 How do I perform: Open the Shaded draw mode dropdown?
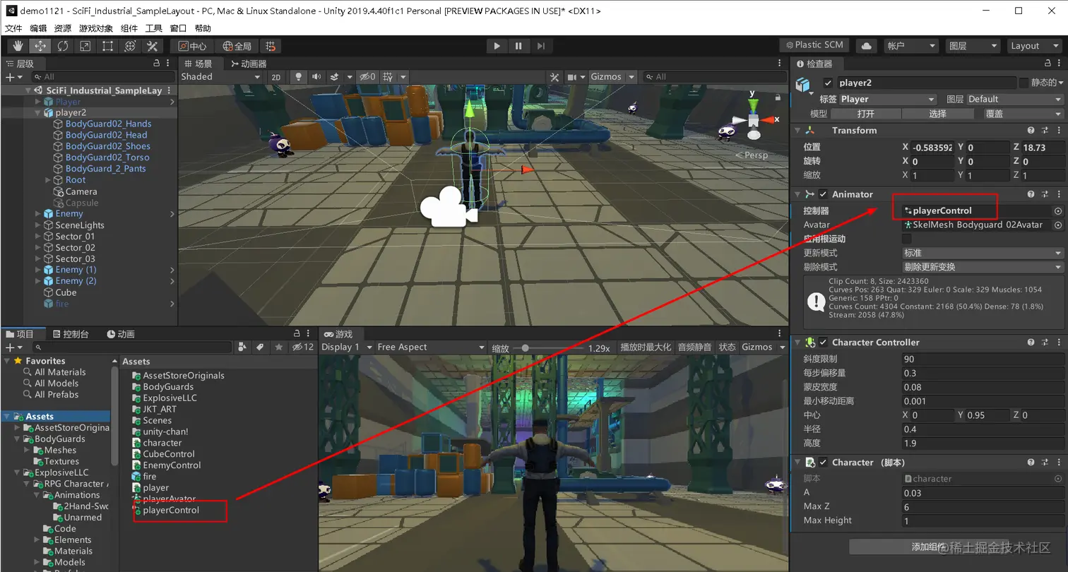[221, 77]
